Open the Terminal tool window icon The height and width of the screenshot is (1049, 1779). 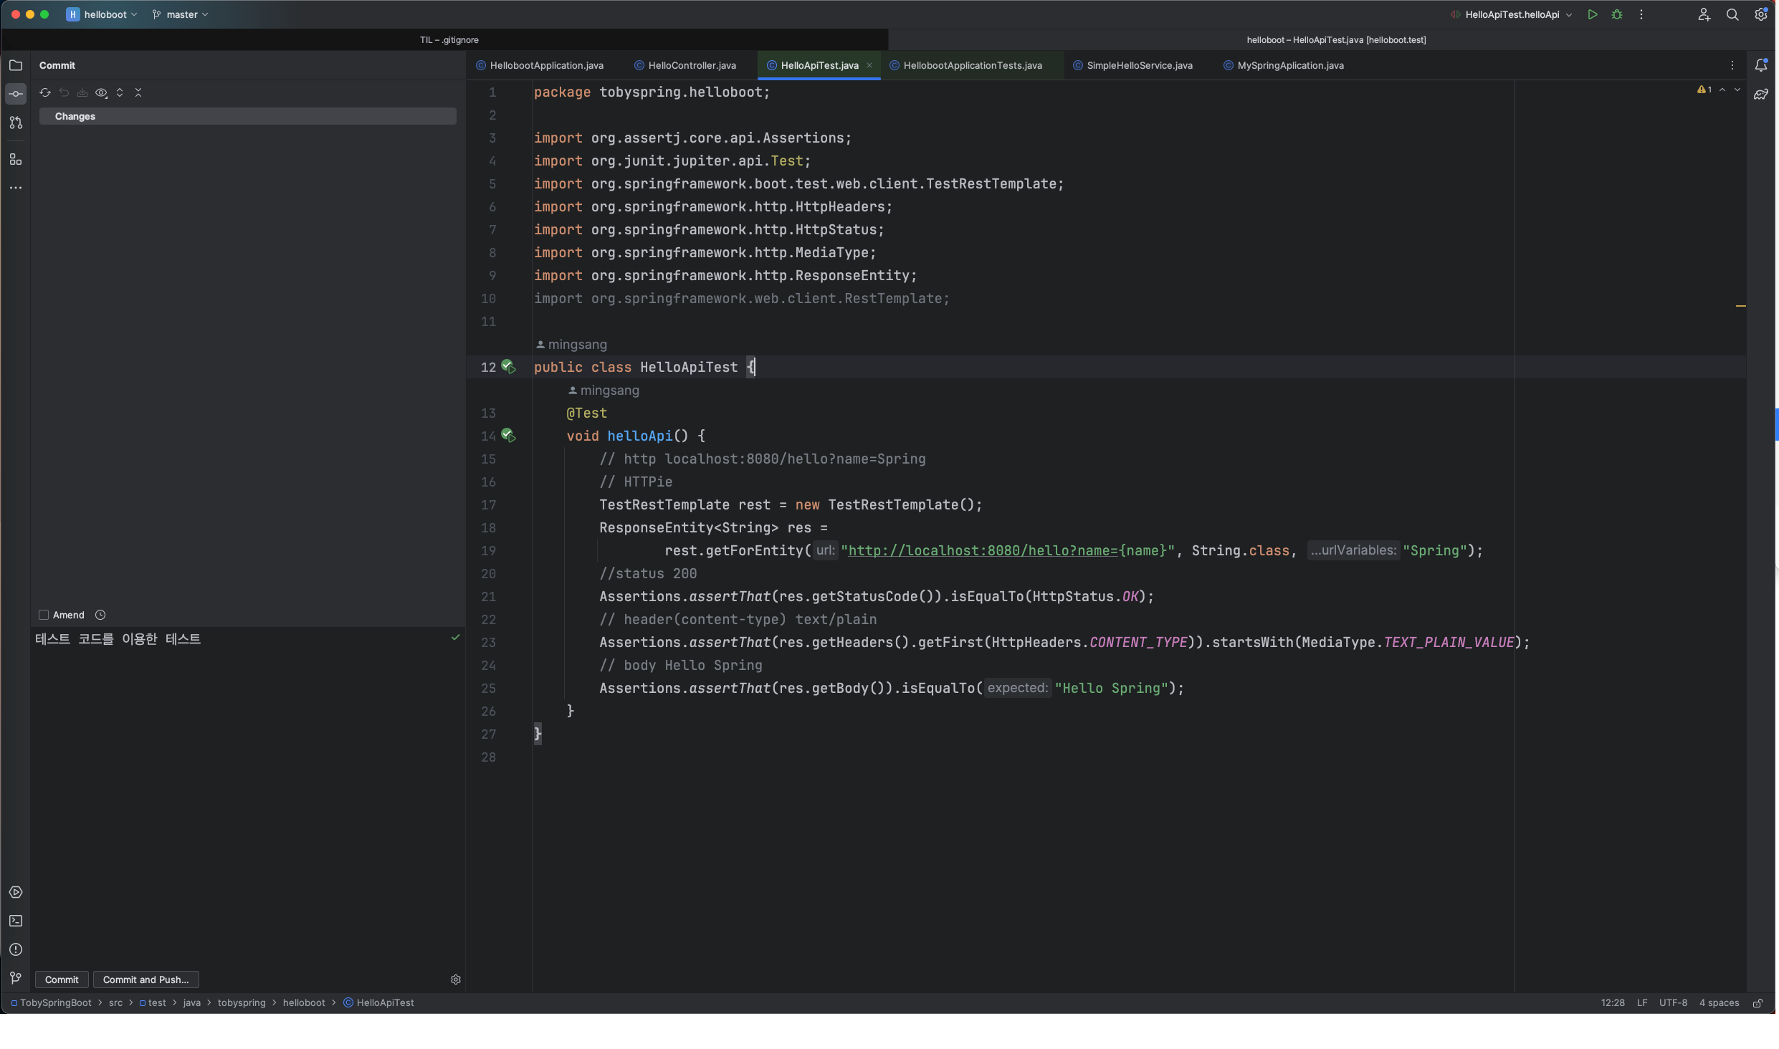click(16, 921)
